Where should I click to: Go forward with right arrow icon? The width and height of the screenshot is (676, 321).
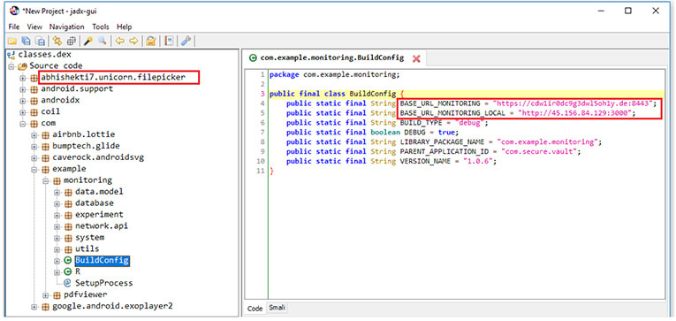133,41
